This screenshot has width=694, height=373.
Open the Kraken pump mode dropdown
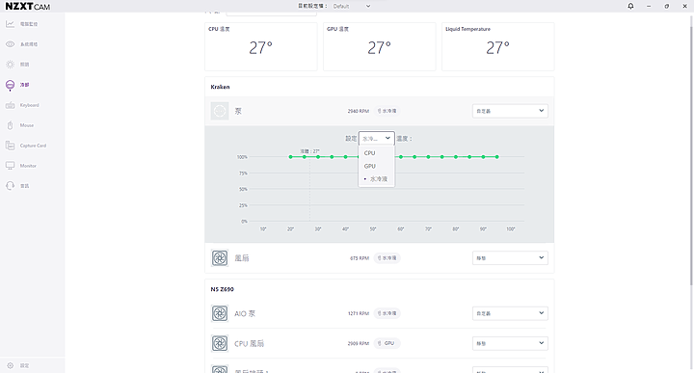coord(510,111)
